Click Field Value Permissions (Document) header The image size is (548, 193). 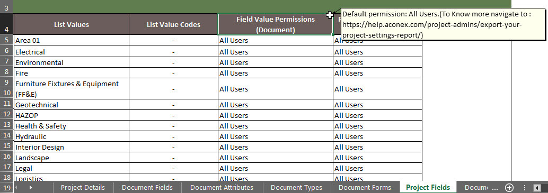click(276, 24)
